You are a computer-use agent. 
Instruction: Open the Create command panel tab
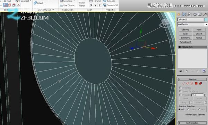tap(179, 14)
